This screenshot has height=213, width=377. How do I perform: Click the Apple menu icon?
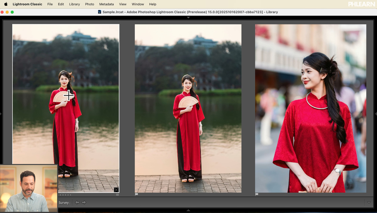(x=6, y=4)
